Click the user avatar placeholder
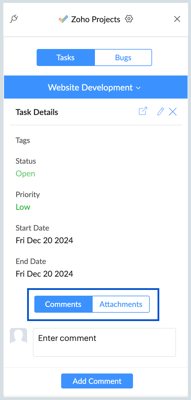This screenshot has height=400, width=191. [x=18, y=336]
